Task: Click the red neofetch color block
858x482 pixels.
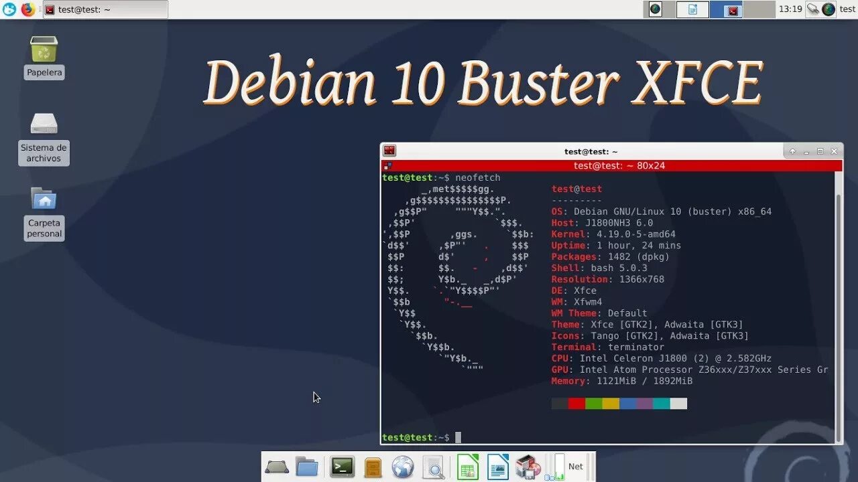Action: click(x=576, y=404)
